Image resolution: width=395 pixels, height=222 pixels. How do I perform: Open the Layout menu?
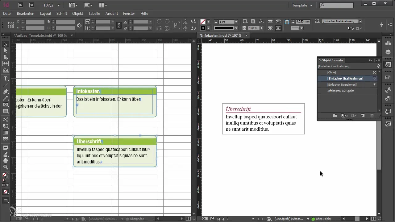click(x=46, y=14)
